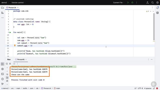
Task: Select the Person.kt editor tab
Action: tap(12, 7)
